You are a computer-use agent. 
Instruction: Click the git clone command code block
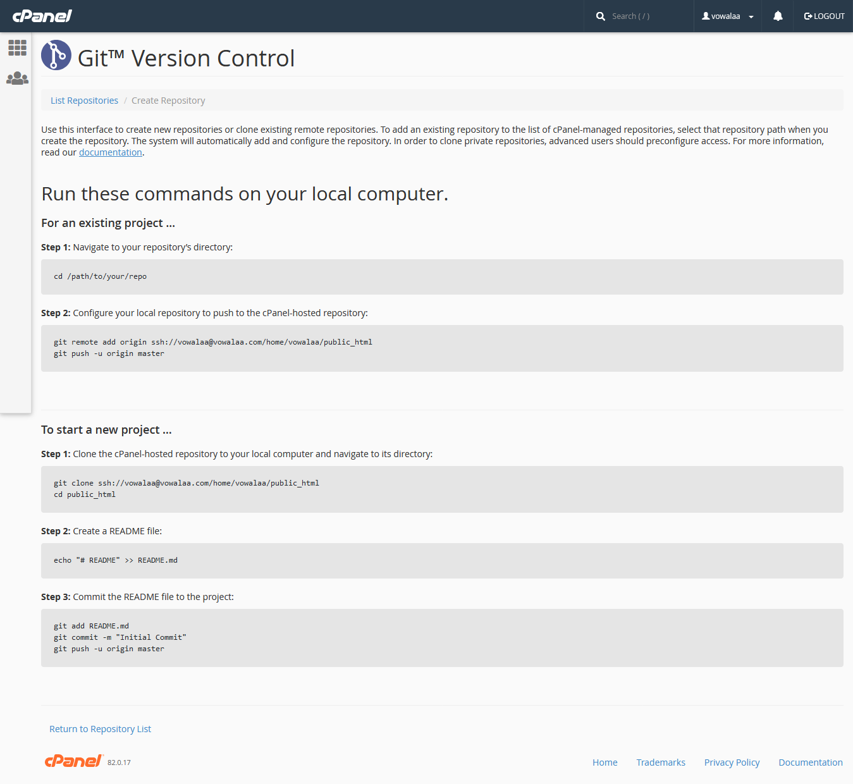pos(441,489)
